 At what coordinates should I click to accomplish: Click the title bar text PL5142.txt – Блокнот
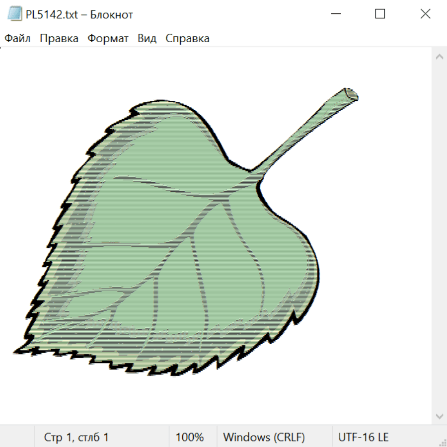tap(79, 14)
